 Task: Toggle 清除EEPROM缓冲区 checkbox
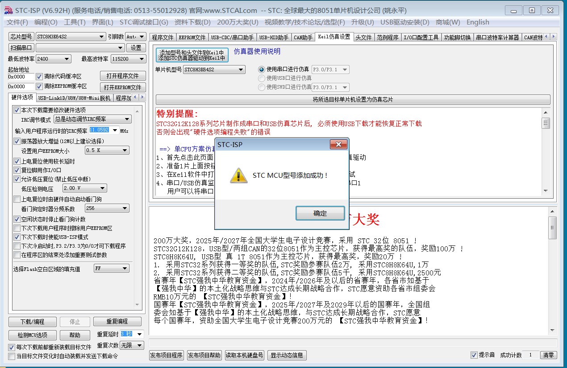[x=39, y=86]
